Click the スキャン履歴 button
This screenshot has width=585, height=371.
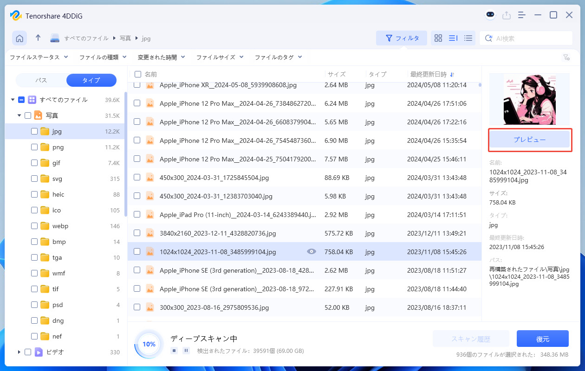(471, 339)
